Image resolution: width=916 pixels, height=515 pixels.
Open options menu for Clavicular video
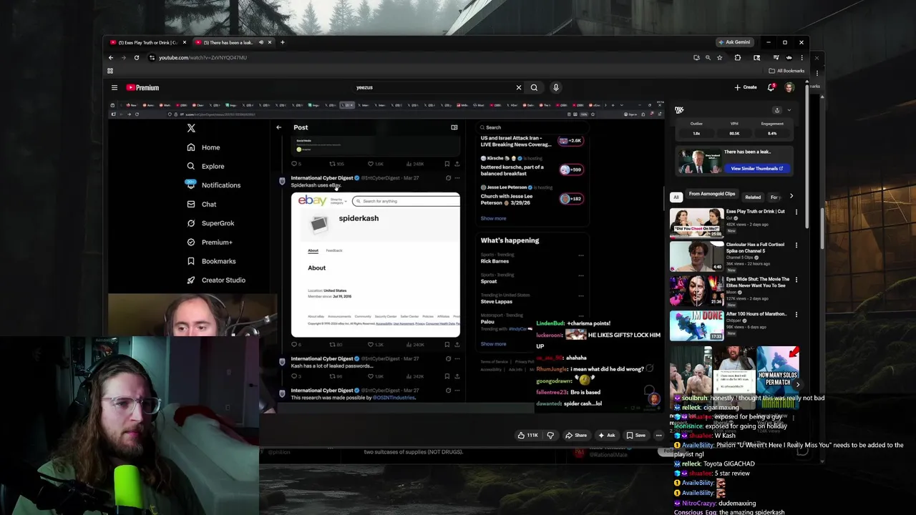[x=796, y=245]
